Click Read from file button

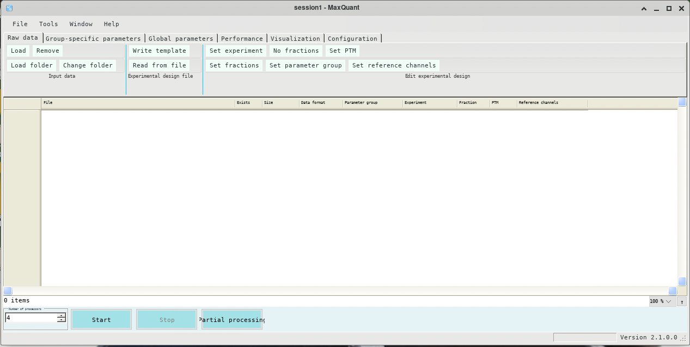coord(160,65)
